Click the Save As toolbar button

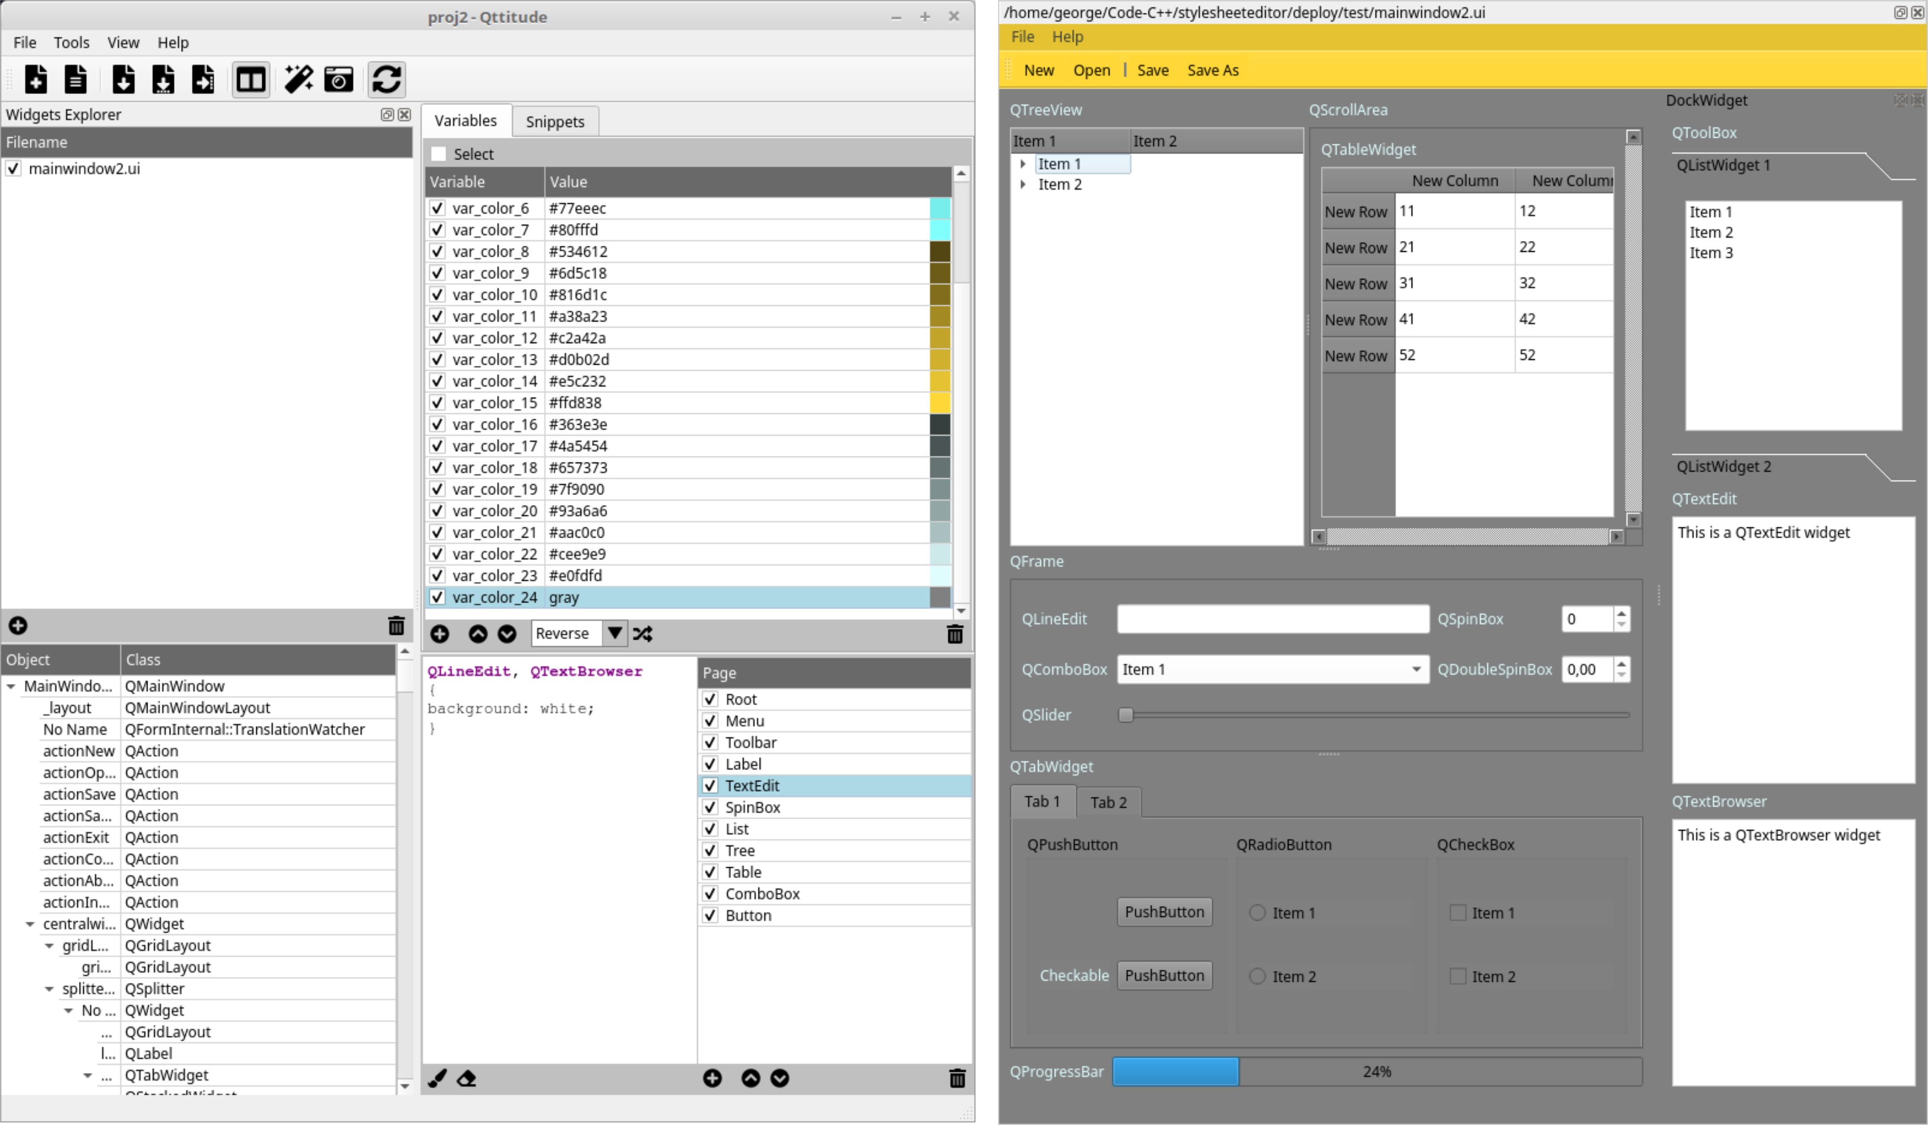[x=1213, y=70]
